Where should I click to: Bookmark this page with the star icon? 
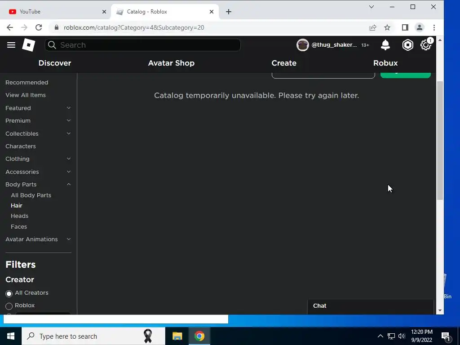pyautogui.click(x=387, y=27)
